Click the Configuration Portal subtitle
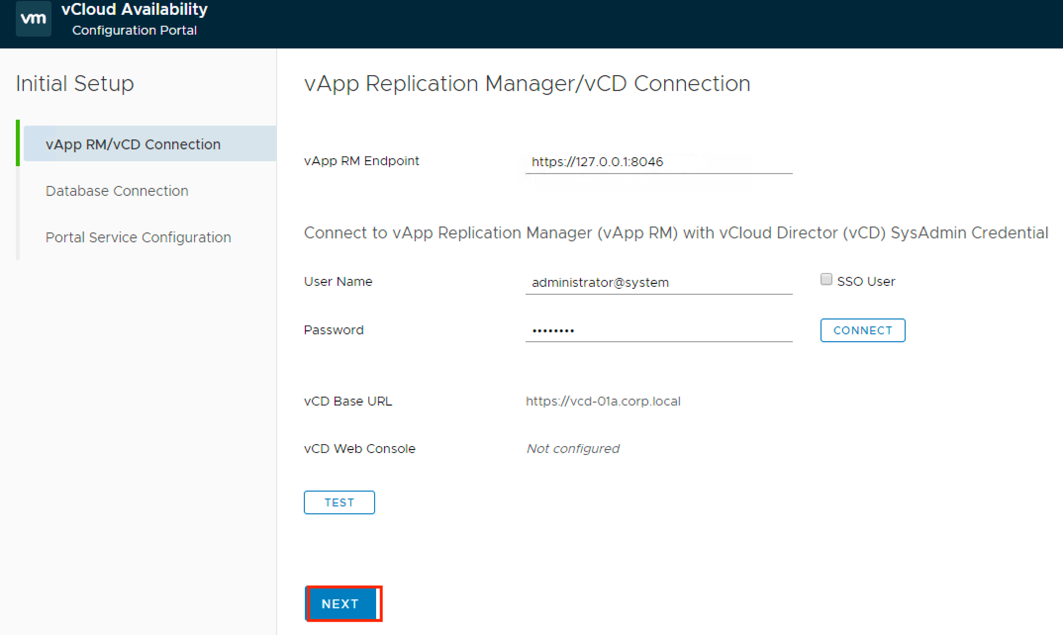Screen dimensions: 1063x635 coord(134,30)
